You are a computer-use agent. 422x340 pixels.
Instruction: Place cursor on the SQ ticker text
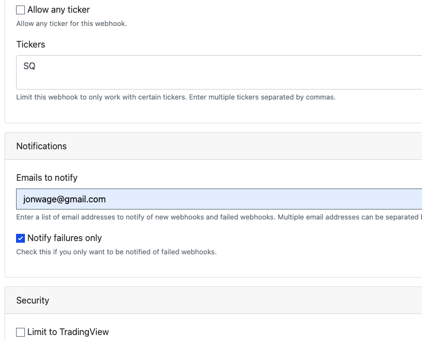(29, 66)
